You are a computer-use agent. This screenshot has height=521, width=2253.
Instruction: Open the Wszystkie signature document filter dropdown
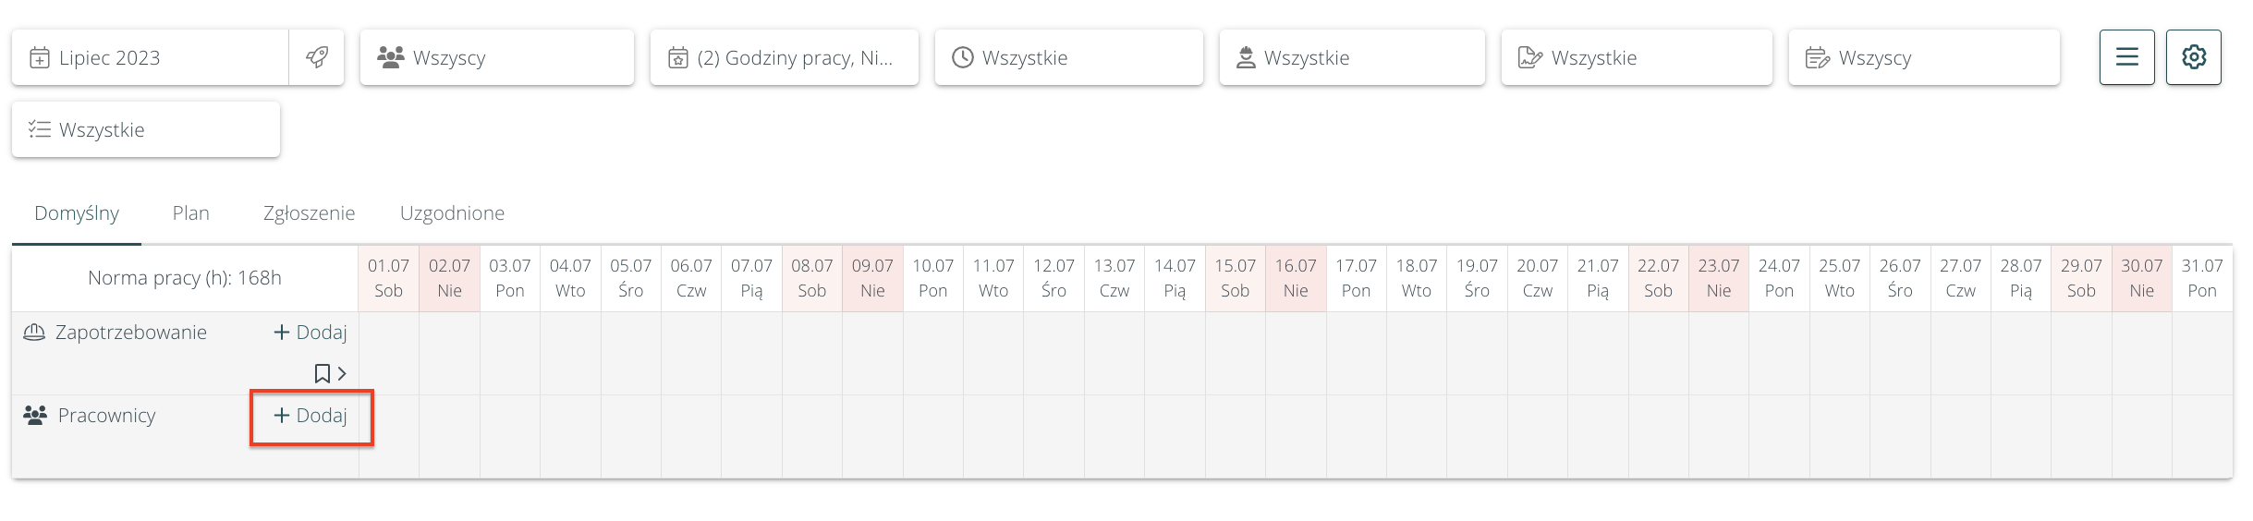[1636, 57]
